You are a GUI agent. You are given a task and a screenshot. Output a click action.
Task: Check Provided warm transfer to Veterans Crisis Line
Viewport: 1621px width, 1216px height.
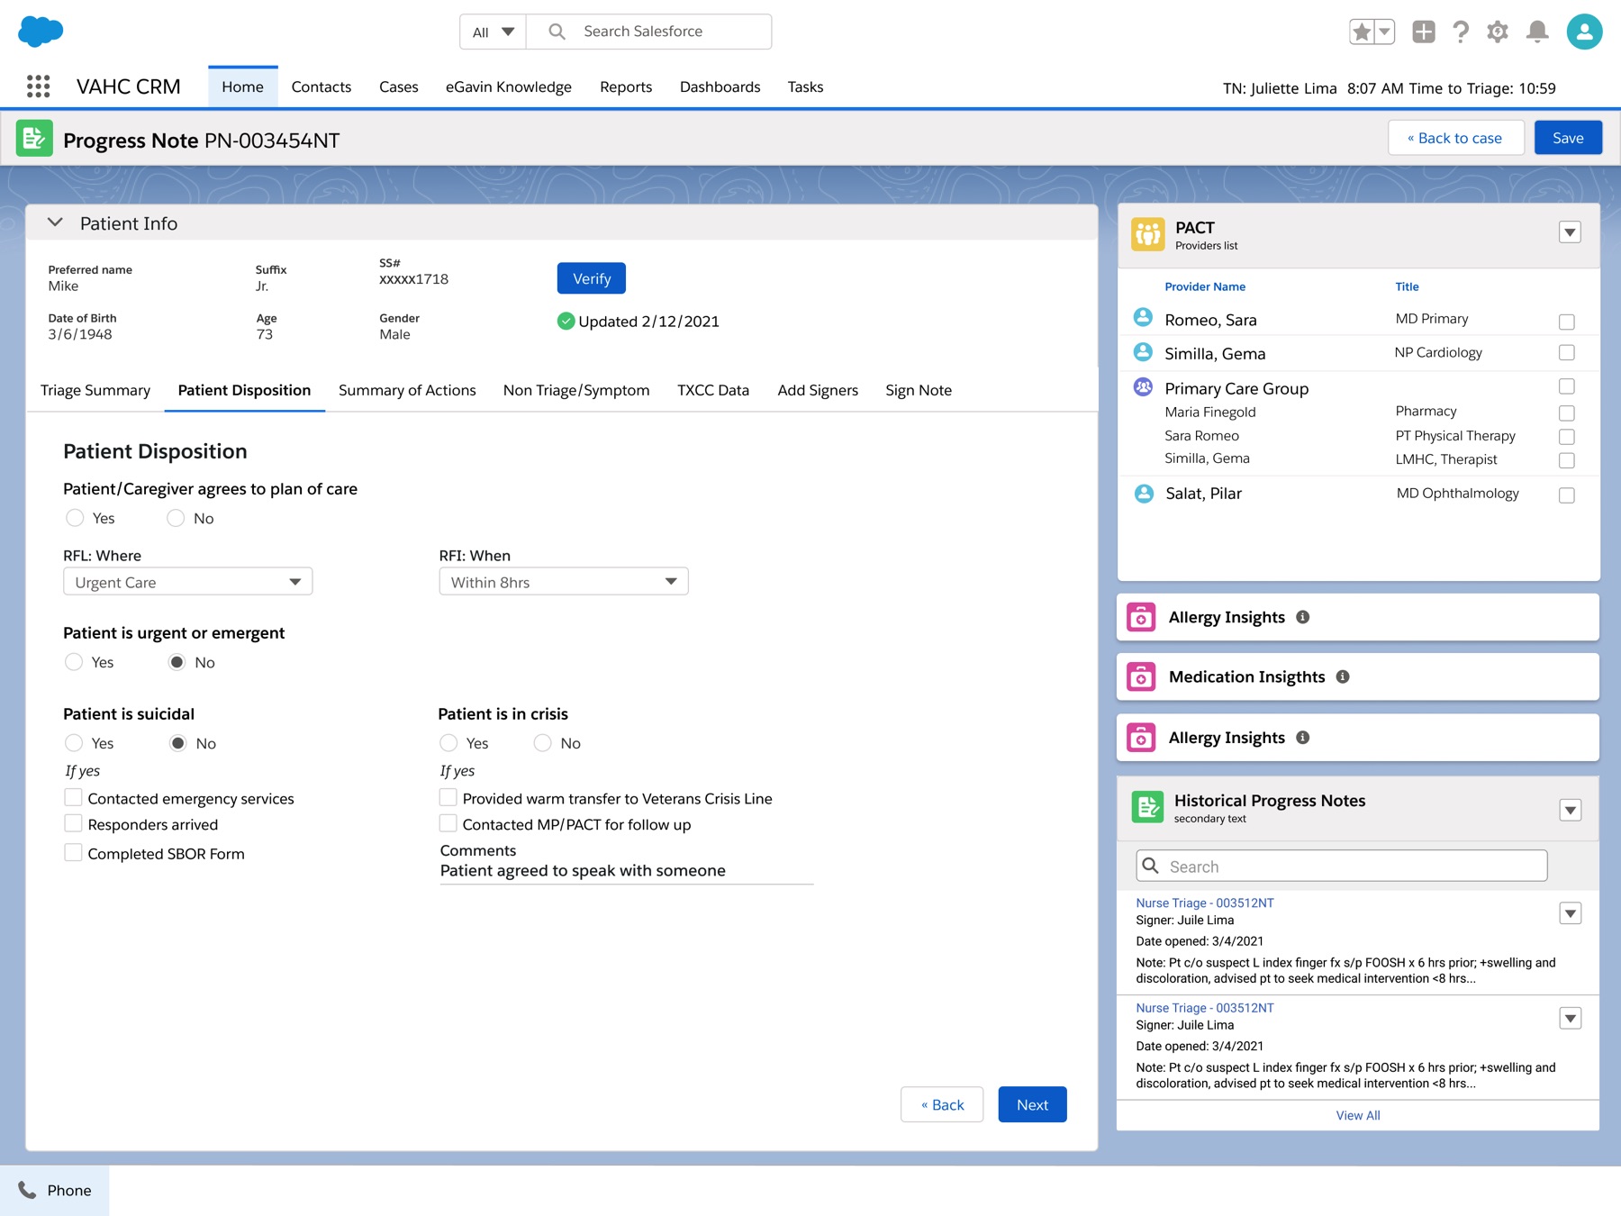click(x=448, y=797)
